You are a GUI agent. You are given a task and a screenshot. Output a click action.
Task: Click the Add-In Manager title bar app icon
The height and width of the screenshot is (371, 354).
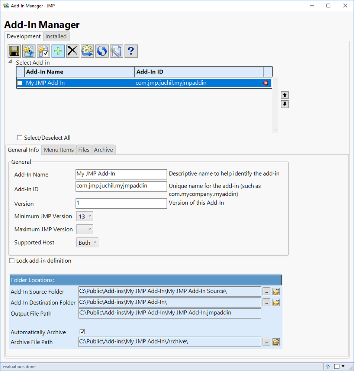[6, 6]
